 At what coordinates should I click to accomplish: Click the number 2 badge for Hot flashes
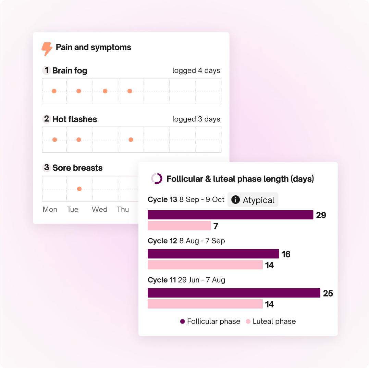(x=47, y=119)
